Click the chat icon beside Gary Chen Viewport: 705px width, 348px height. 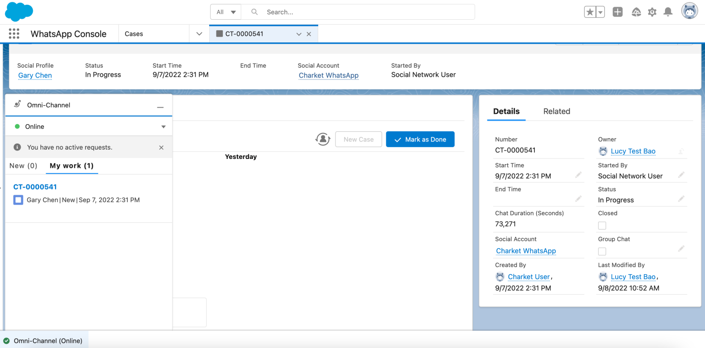[18, 200]
